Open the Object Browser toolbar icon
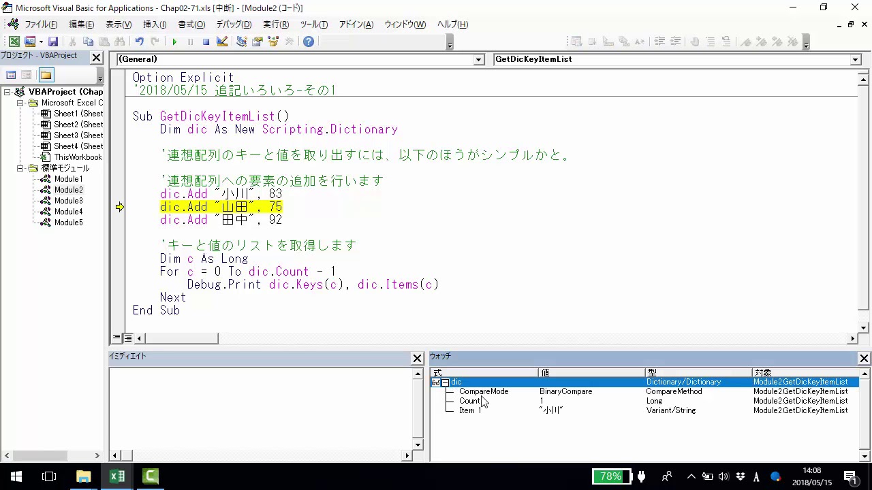Viewport: 872px width, 490px height. (x=274, y=42)
